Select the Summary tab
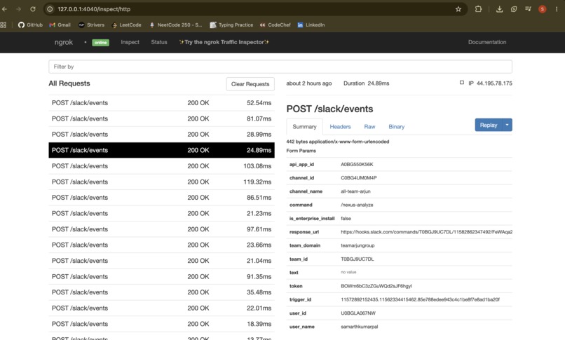Screen dimensions: 565x340 point(304,127)
